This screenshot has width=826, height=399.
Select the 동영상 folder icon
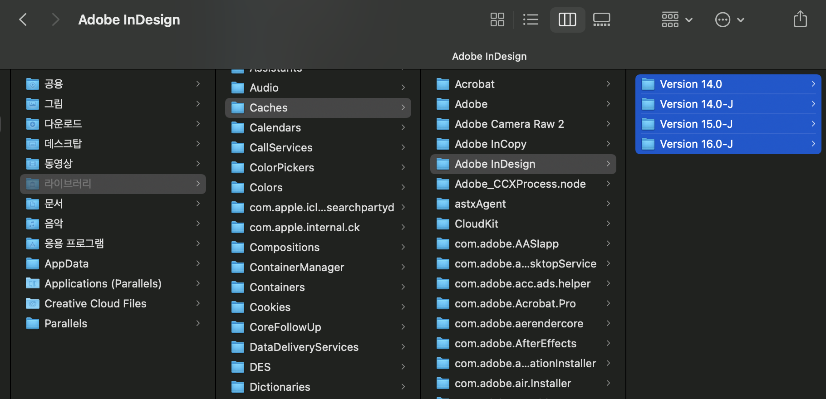coord(33,164)
